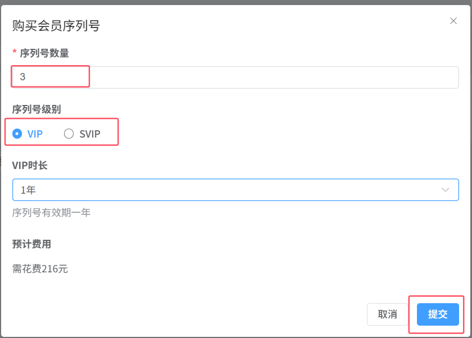Click the 需花费216元 cost text
472x338 pixels.
pos(40,269)
